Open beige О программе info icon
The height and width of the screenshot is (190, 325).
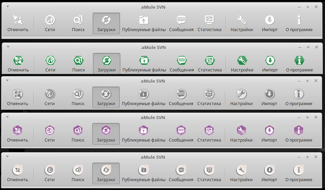tap(299, 170)
